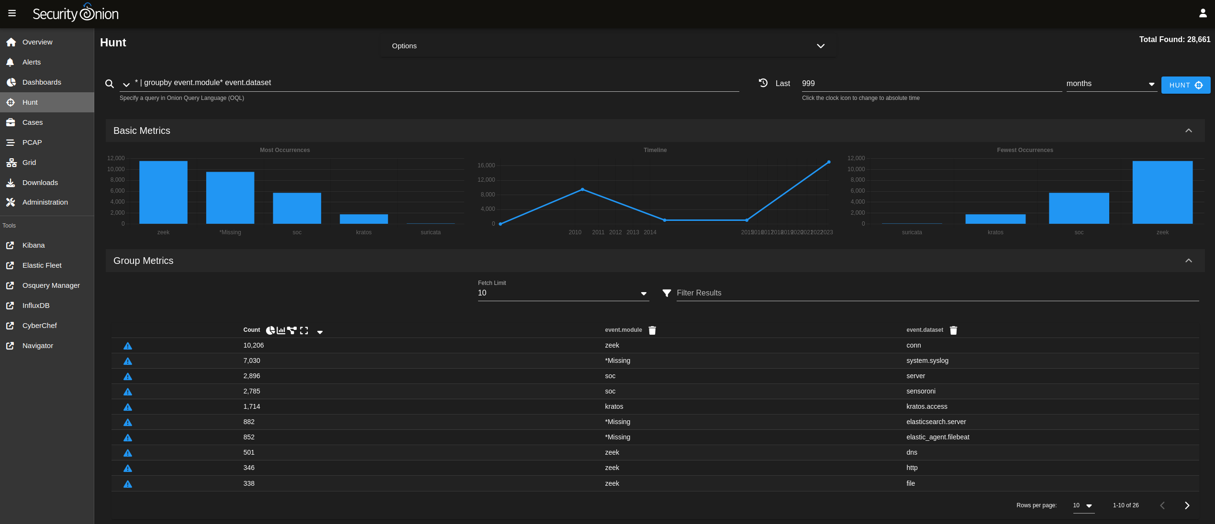Maximize the Count chart display
Viewport: 1215px width, 524px height.
pos(304,330)
